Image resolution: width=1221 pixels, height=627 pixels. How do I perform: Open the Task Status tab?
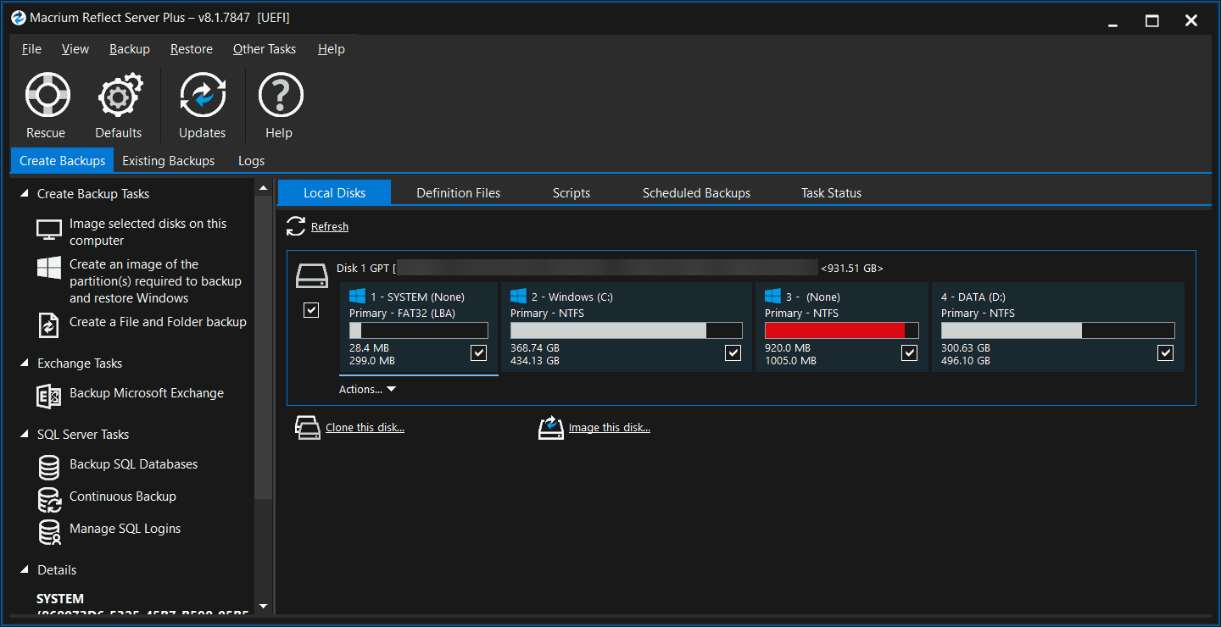[831, 193]
